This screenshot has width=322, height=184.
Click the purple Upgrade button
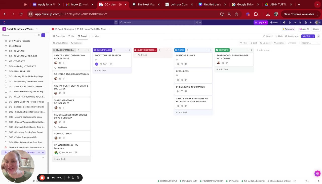(261, 22)
